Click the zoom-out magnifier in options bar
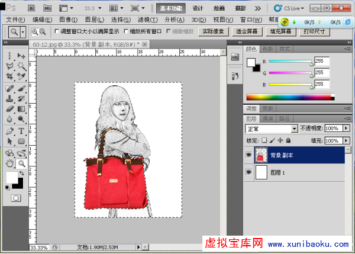The height and width of the screenshot is (254, 355). (43, 32)
